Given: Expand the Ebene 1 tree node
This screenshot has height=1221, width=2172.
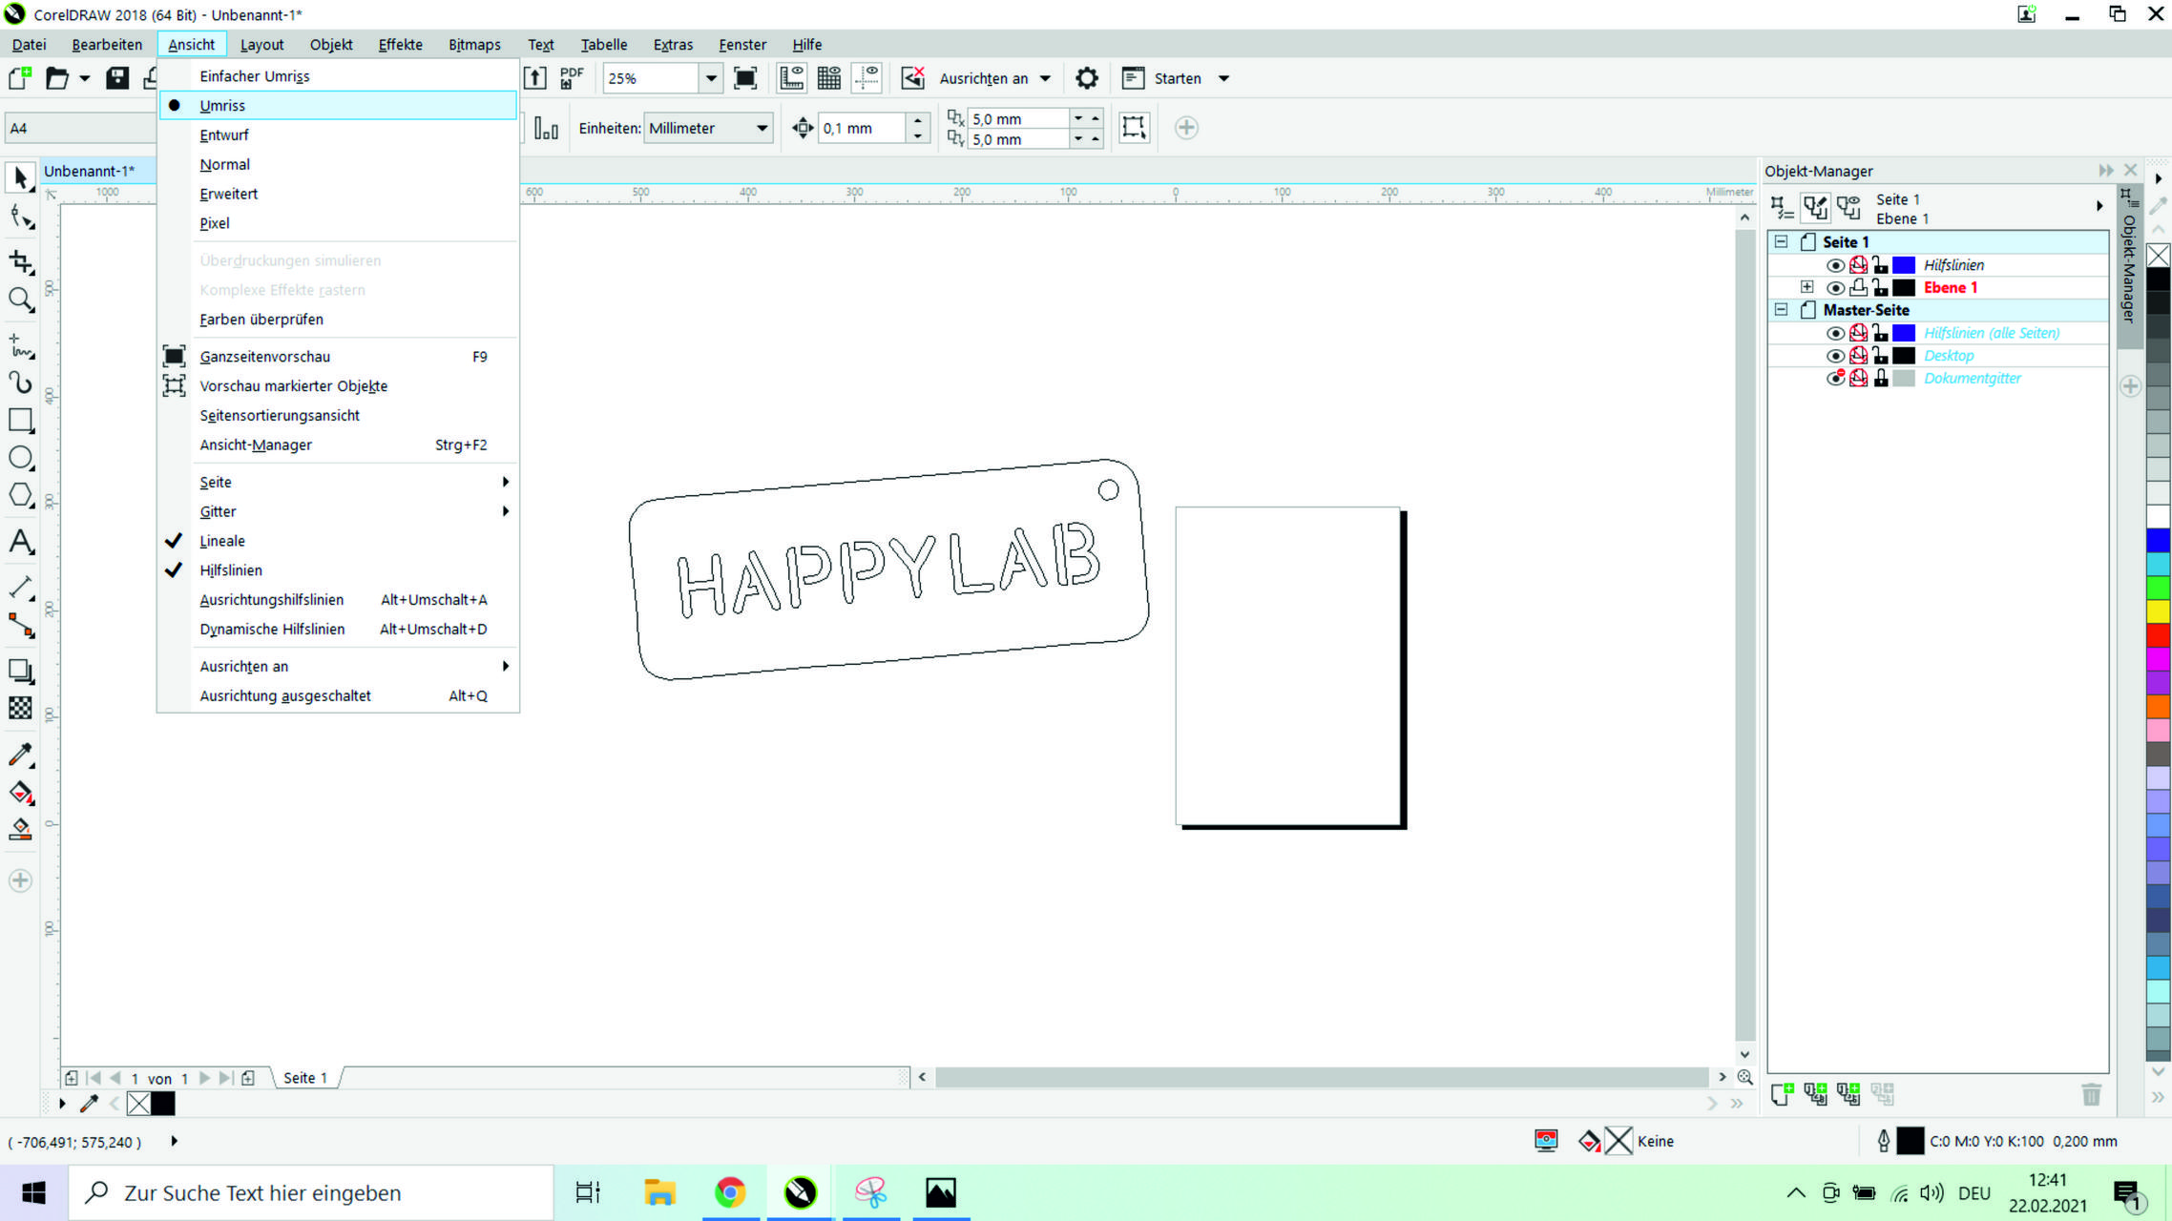Looking at the screenshot, I should point(1807,287).
